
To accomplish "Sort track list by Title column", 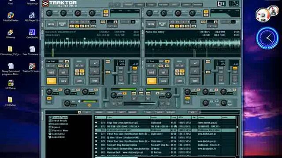I will point(128,118).
